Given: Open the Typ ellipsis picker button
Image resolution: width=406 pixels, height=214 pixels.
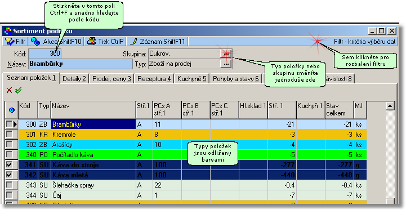Looking at the screenshot, I should coord(226,64).
